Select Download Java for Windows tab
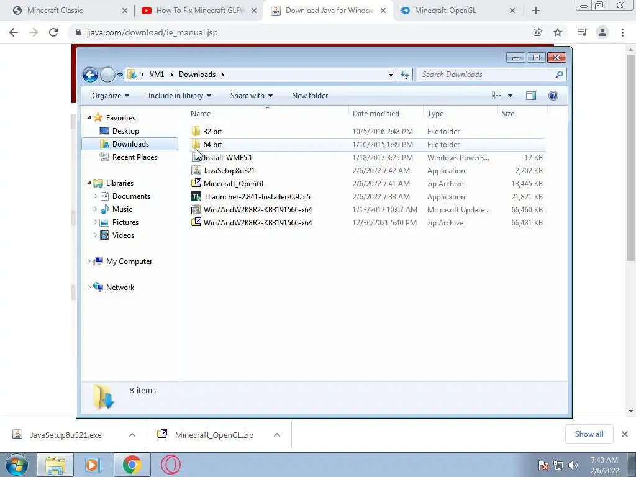The width and height of the screenshot is (636, 477). [x=329, y=11]
